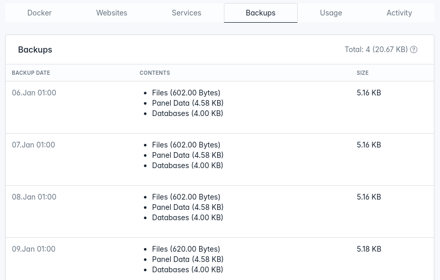The image size is (440, 280).
Task: Click Panel Data (4.58 KB) in 09.Jan row
Action: coord(188,259)
